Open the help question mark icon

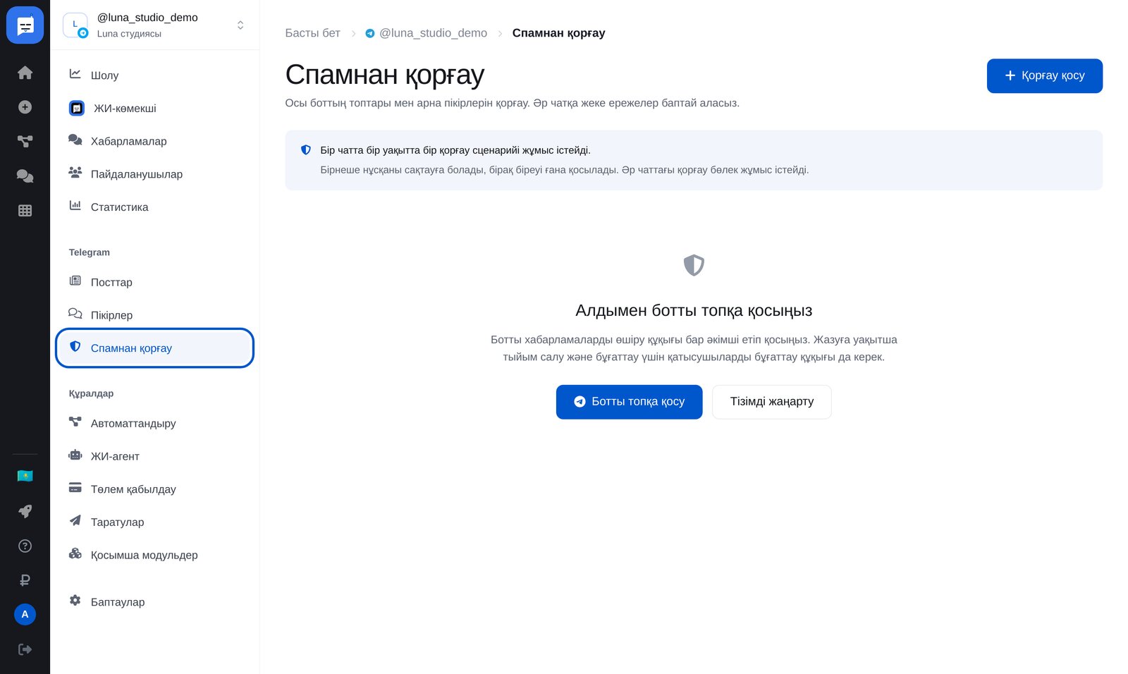click(25, 546)
